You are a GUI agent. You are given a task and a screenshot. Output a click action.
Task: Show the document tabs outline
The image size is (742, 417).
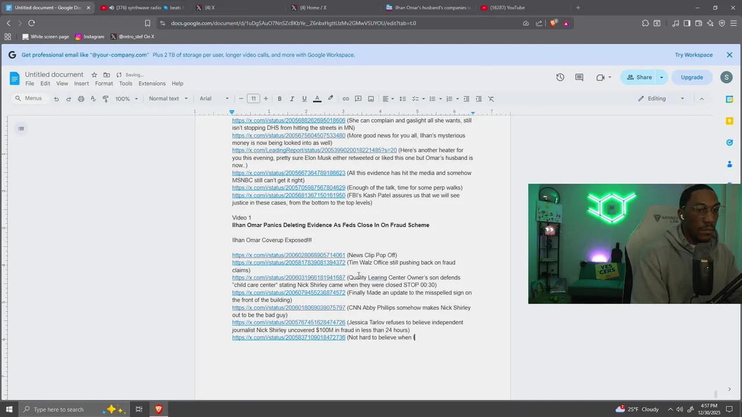21,129
